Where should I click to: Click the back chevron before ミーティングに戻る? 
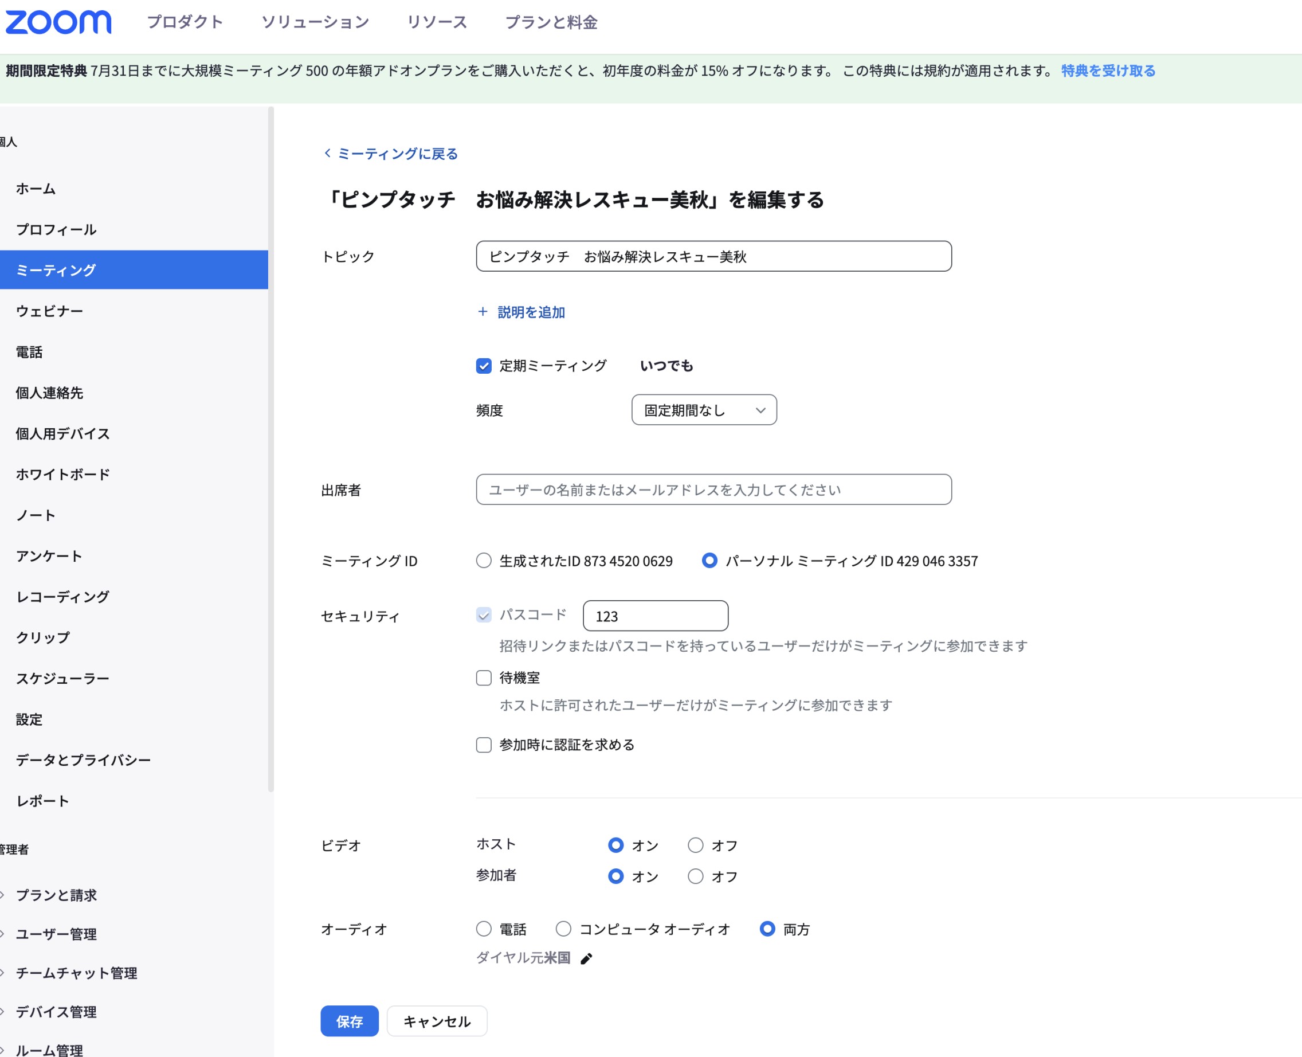[x=327, y=153]
